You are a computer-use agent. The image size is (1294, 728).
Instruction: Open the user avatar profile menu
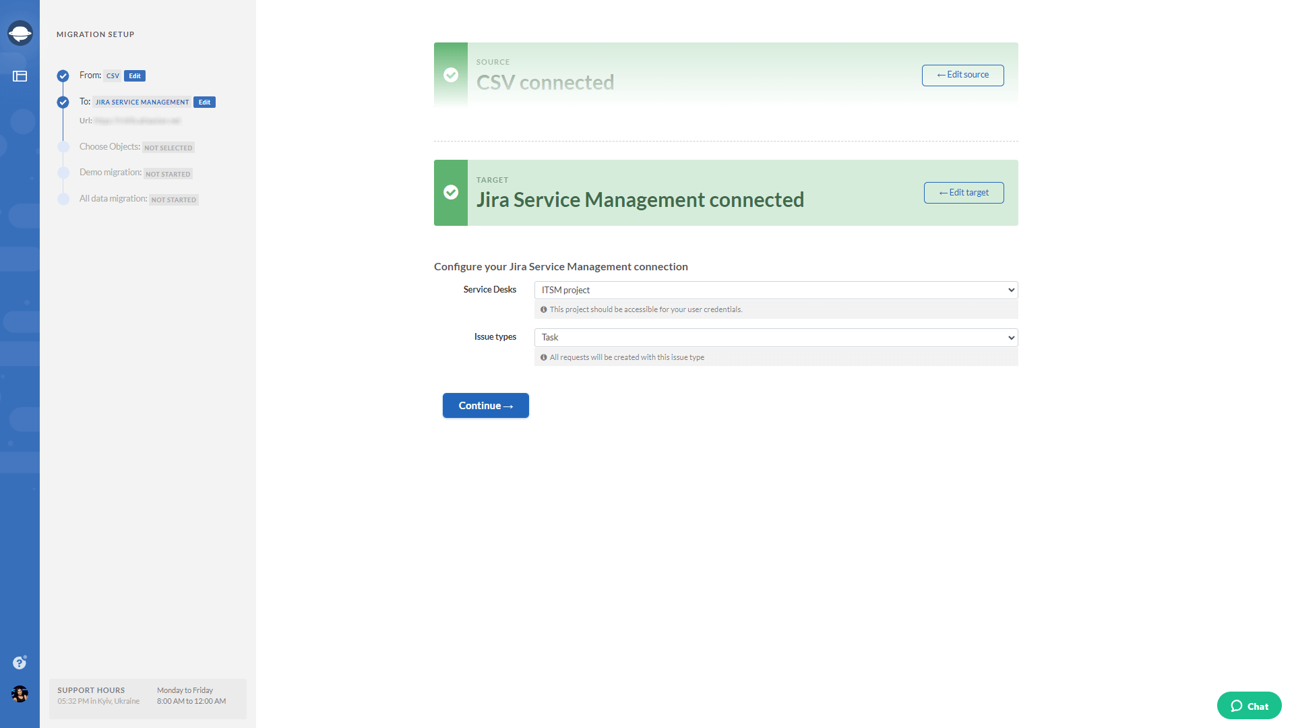[x=20, y=694]
